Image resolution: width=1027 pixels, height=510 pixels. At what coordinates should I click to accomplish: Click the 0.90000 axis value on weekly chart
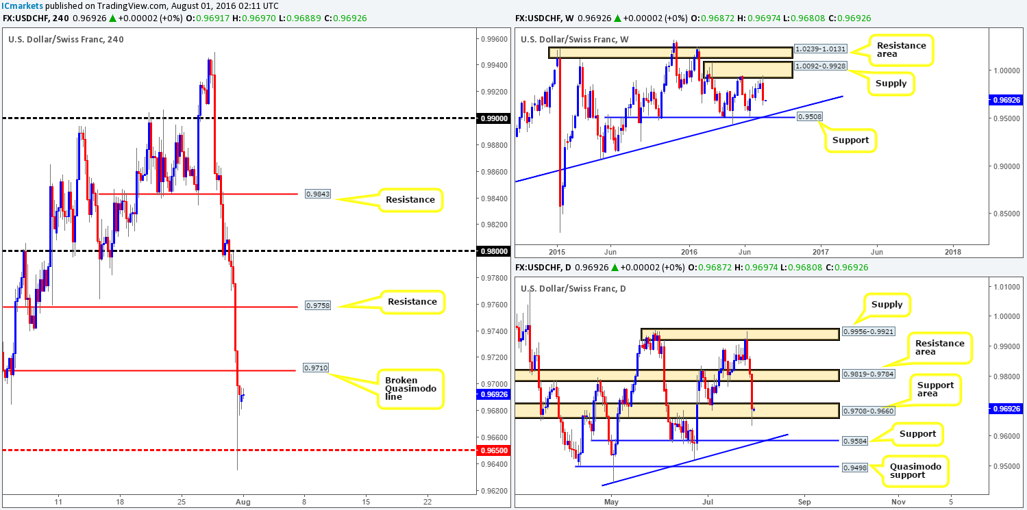(1006, 166)
